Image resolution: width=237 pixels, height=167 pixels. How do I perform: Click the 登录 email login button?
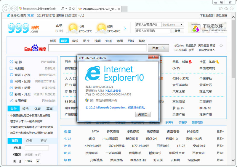point(177,31)
